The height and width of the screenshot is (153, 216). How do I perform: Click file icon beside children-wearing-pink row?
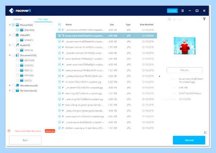[63, 128]
